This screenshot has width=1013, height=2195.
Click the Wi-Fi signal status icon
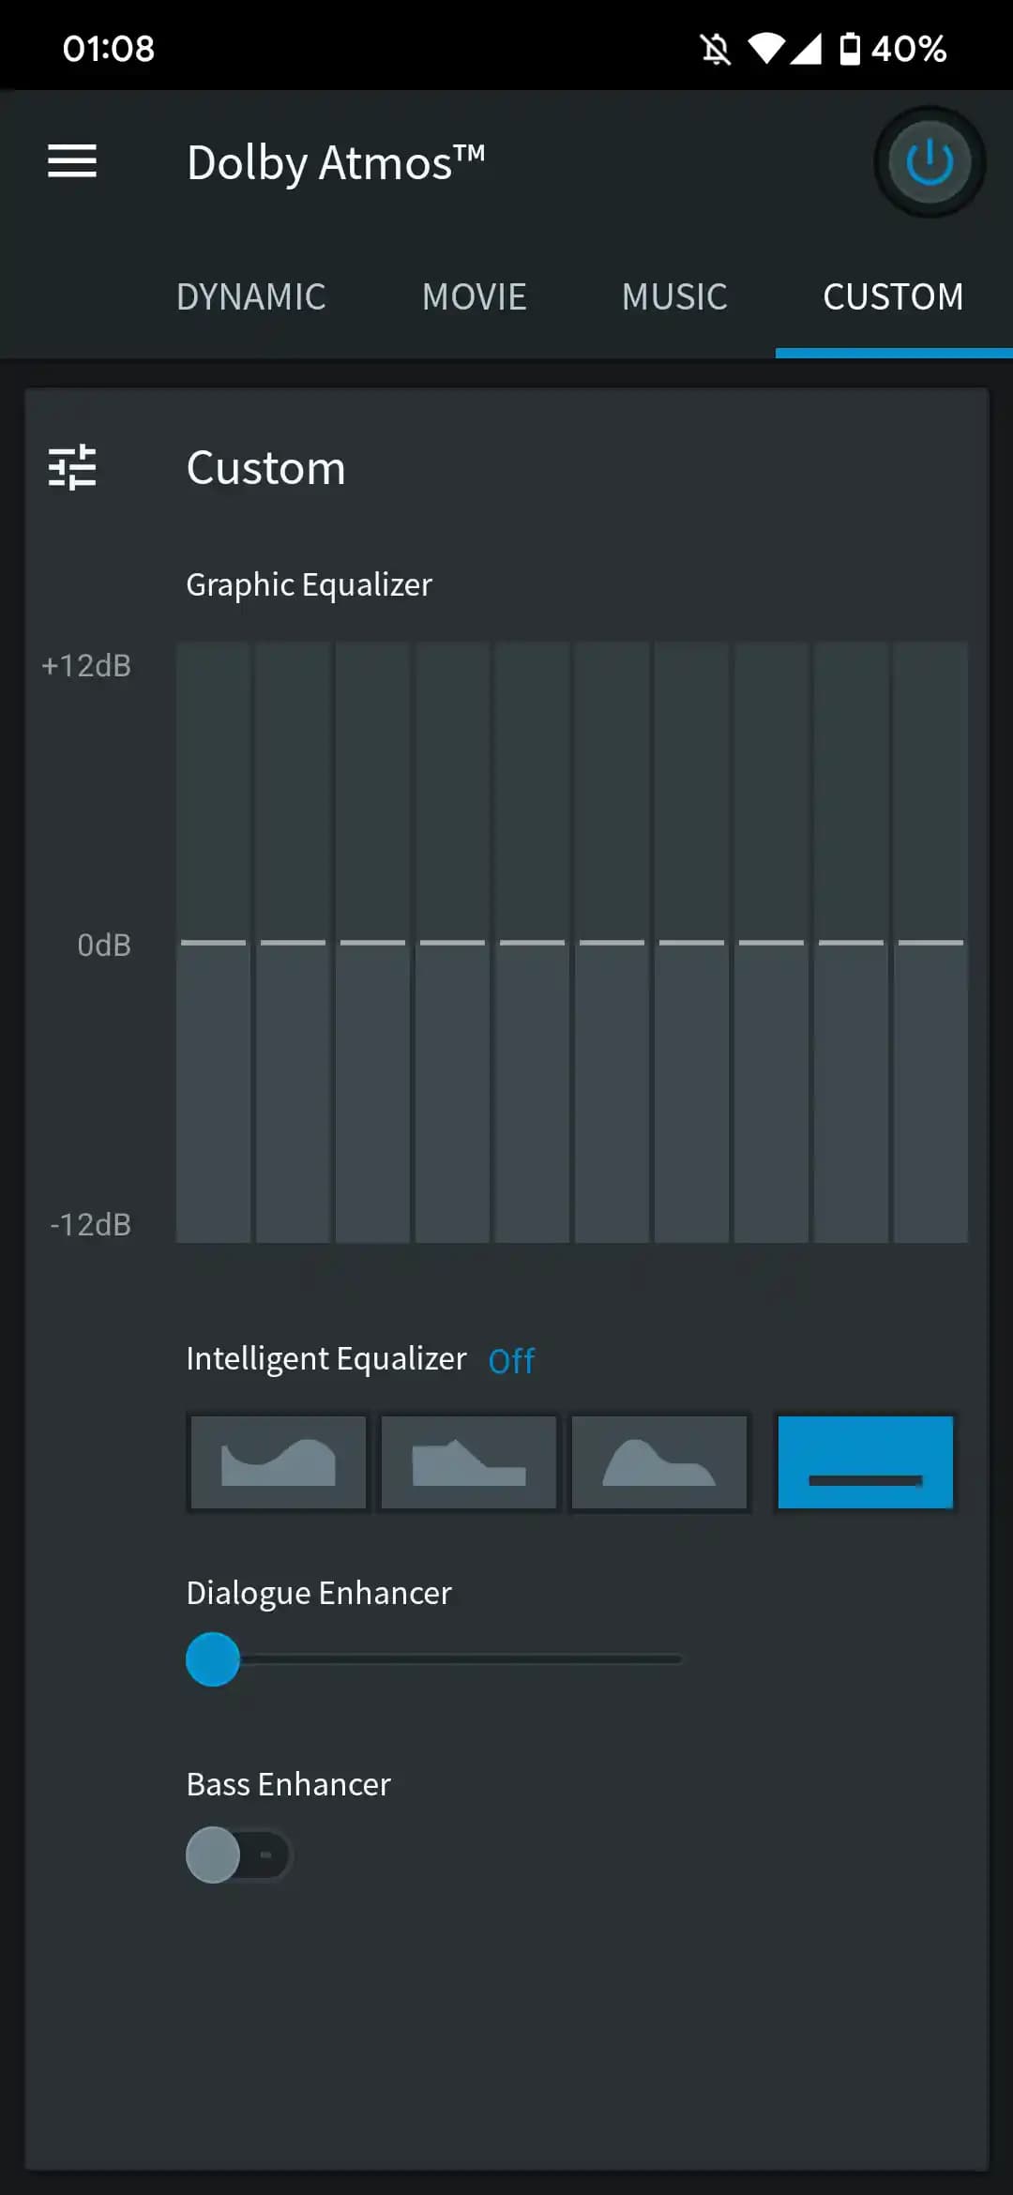coord(765,49)
